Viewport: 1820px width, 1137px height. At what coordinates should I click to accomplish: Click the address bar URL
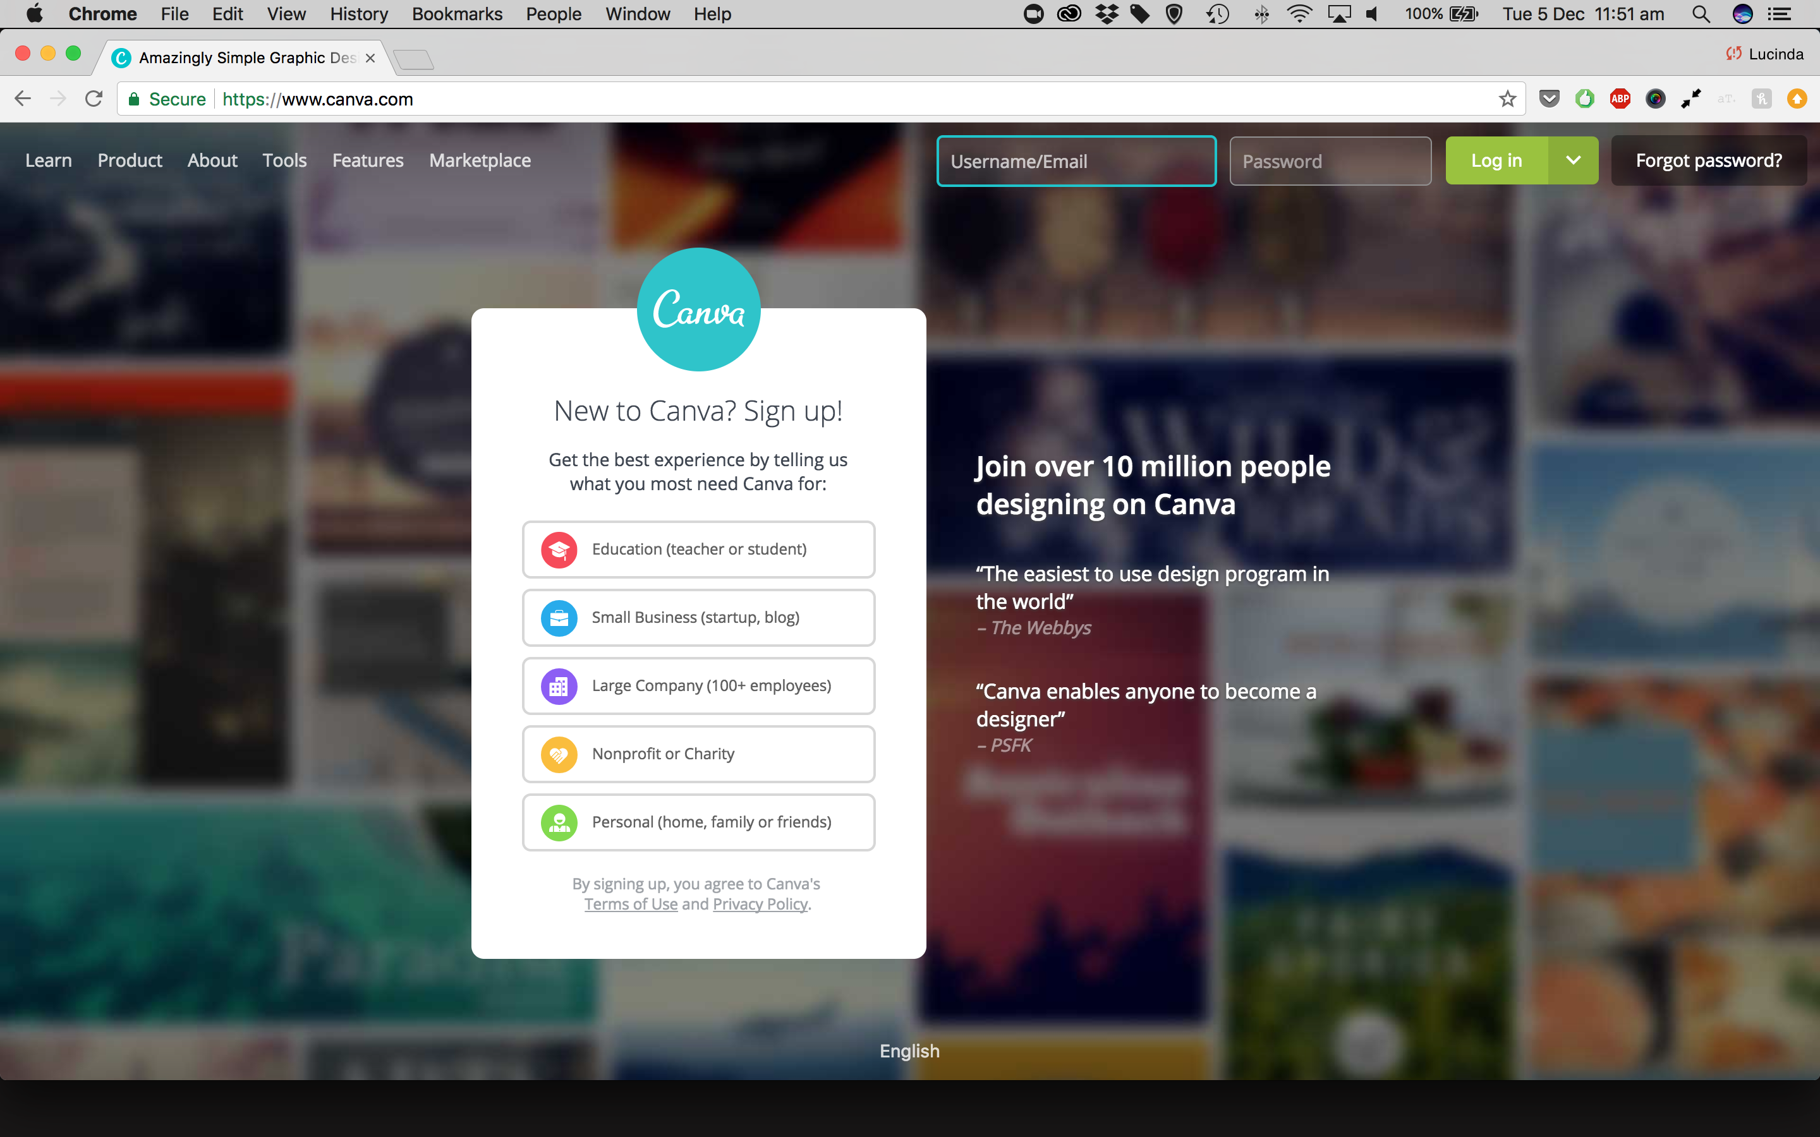pos(317,99)
